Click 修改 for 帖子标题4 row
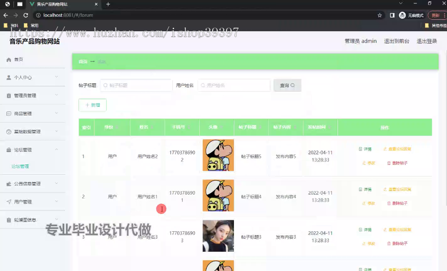The height and width of the screenshot is (271, 447). coord(369,203)
